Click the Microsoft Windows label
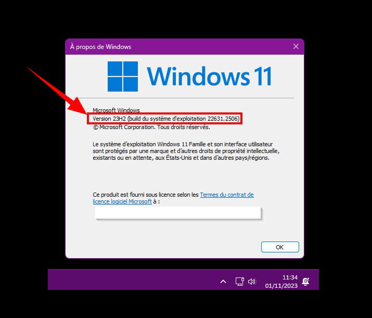The height and width of the screenshot is (318, 372). [116, 110]
